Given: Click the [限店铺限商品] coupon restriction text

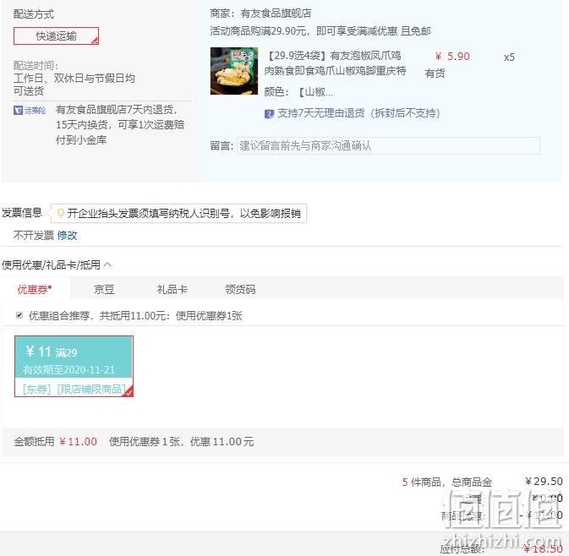Looking at the screenshot, I should pyautogui.click(x=91, y=390).
